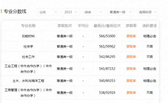The height and width of the screenshot is (103, 168).
Task: Click the 最低分/最低位次 column header
Action: coord(107,26)
